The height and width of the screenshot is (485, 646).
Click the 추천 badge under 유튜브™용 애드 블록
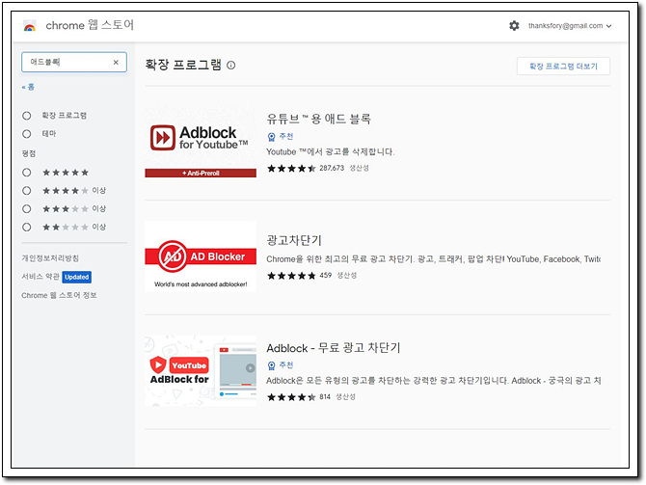click(281, 136)
